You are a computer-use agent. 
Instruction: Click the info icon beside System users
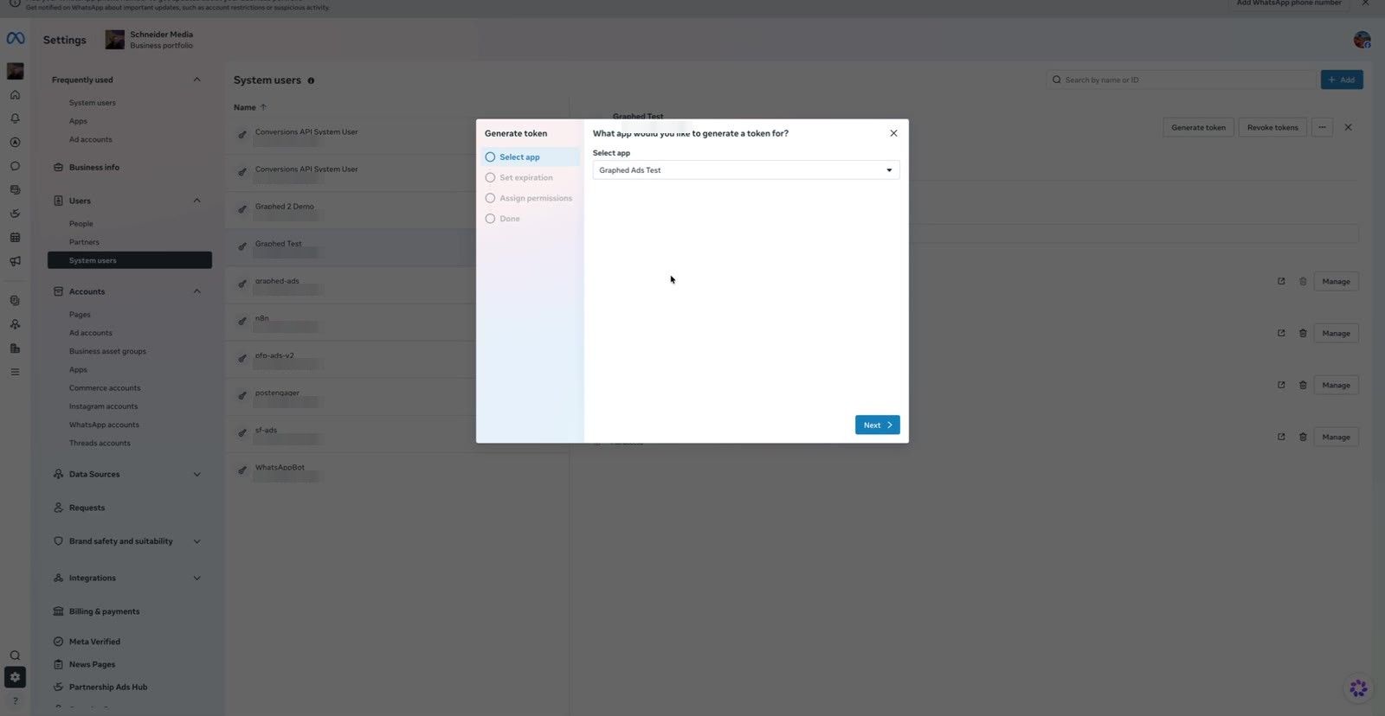pos(311,80)
